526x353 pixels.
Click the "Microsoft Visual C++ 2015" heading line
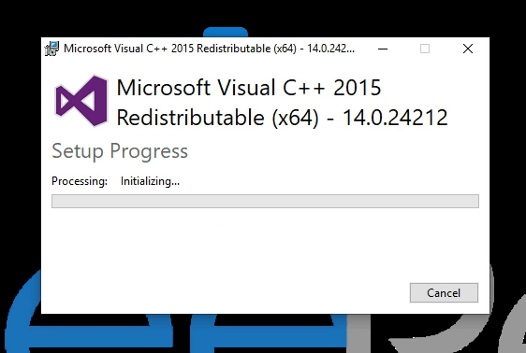pyautogui.click(x=249, y=88)
